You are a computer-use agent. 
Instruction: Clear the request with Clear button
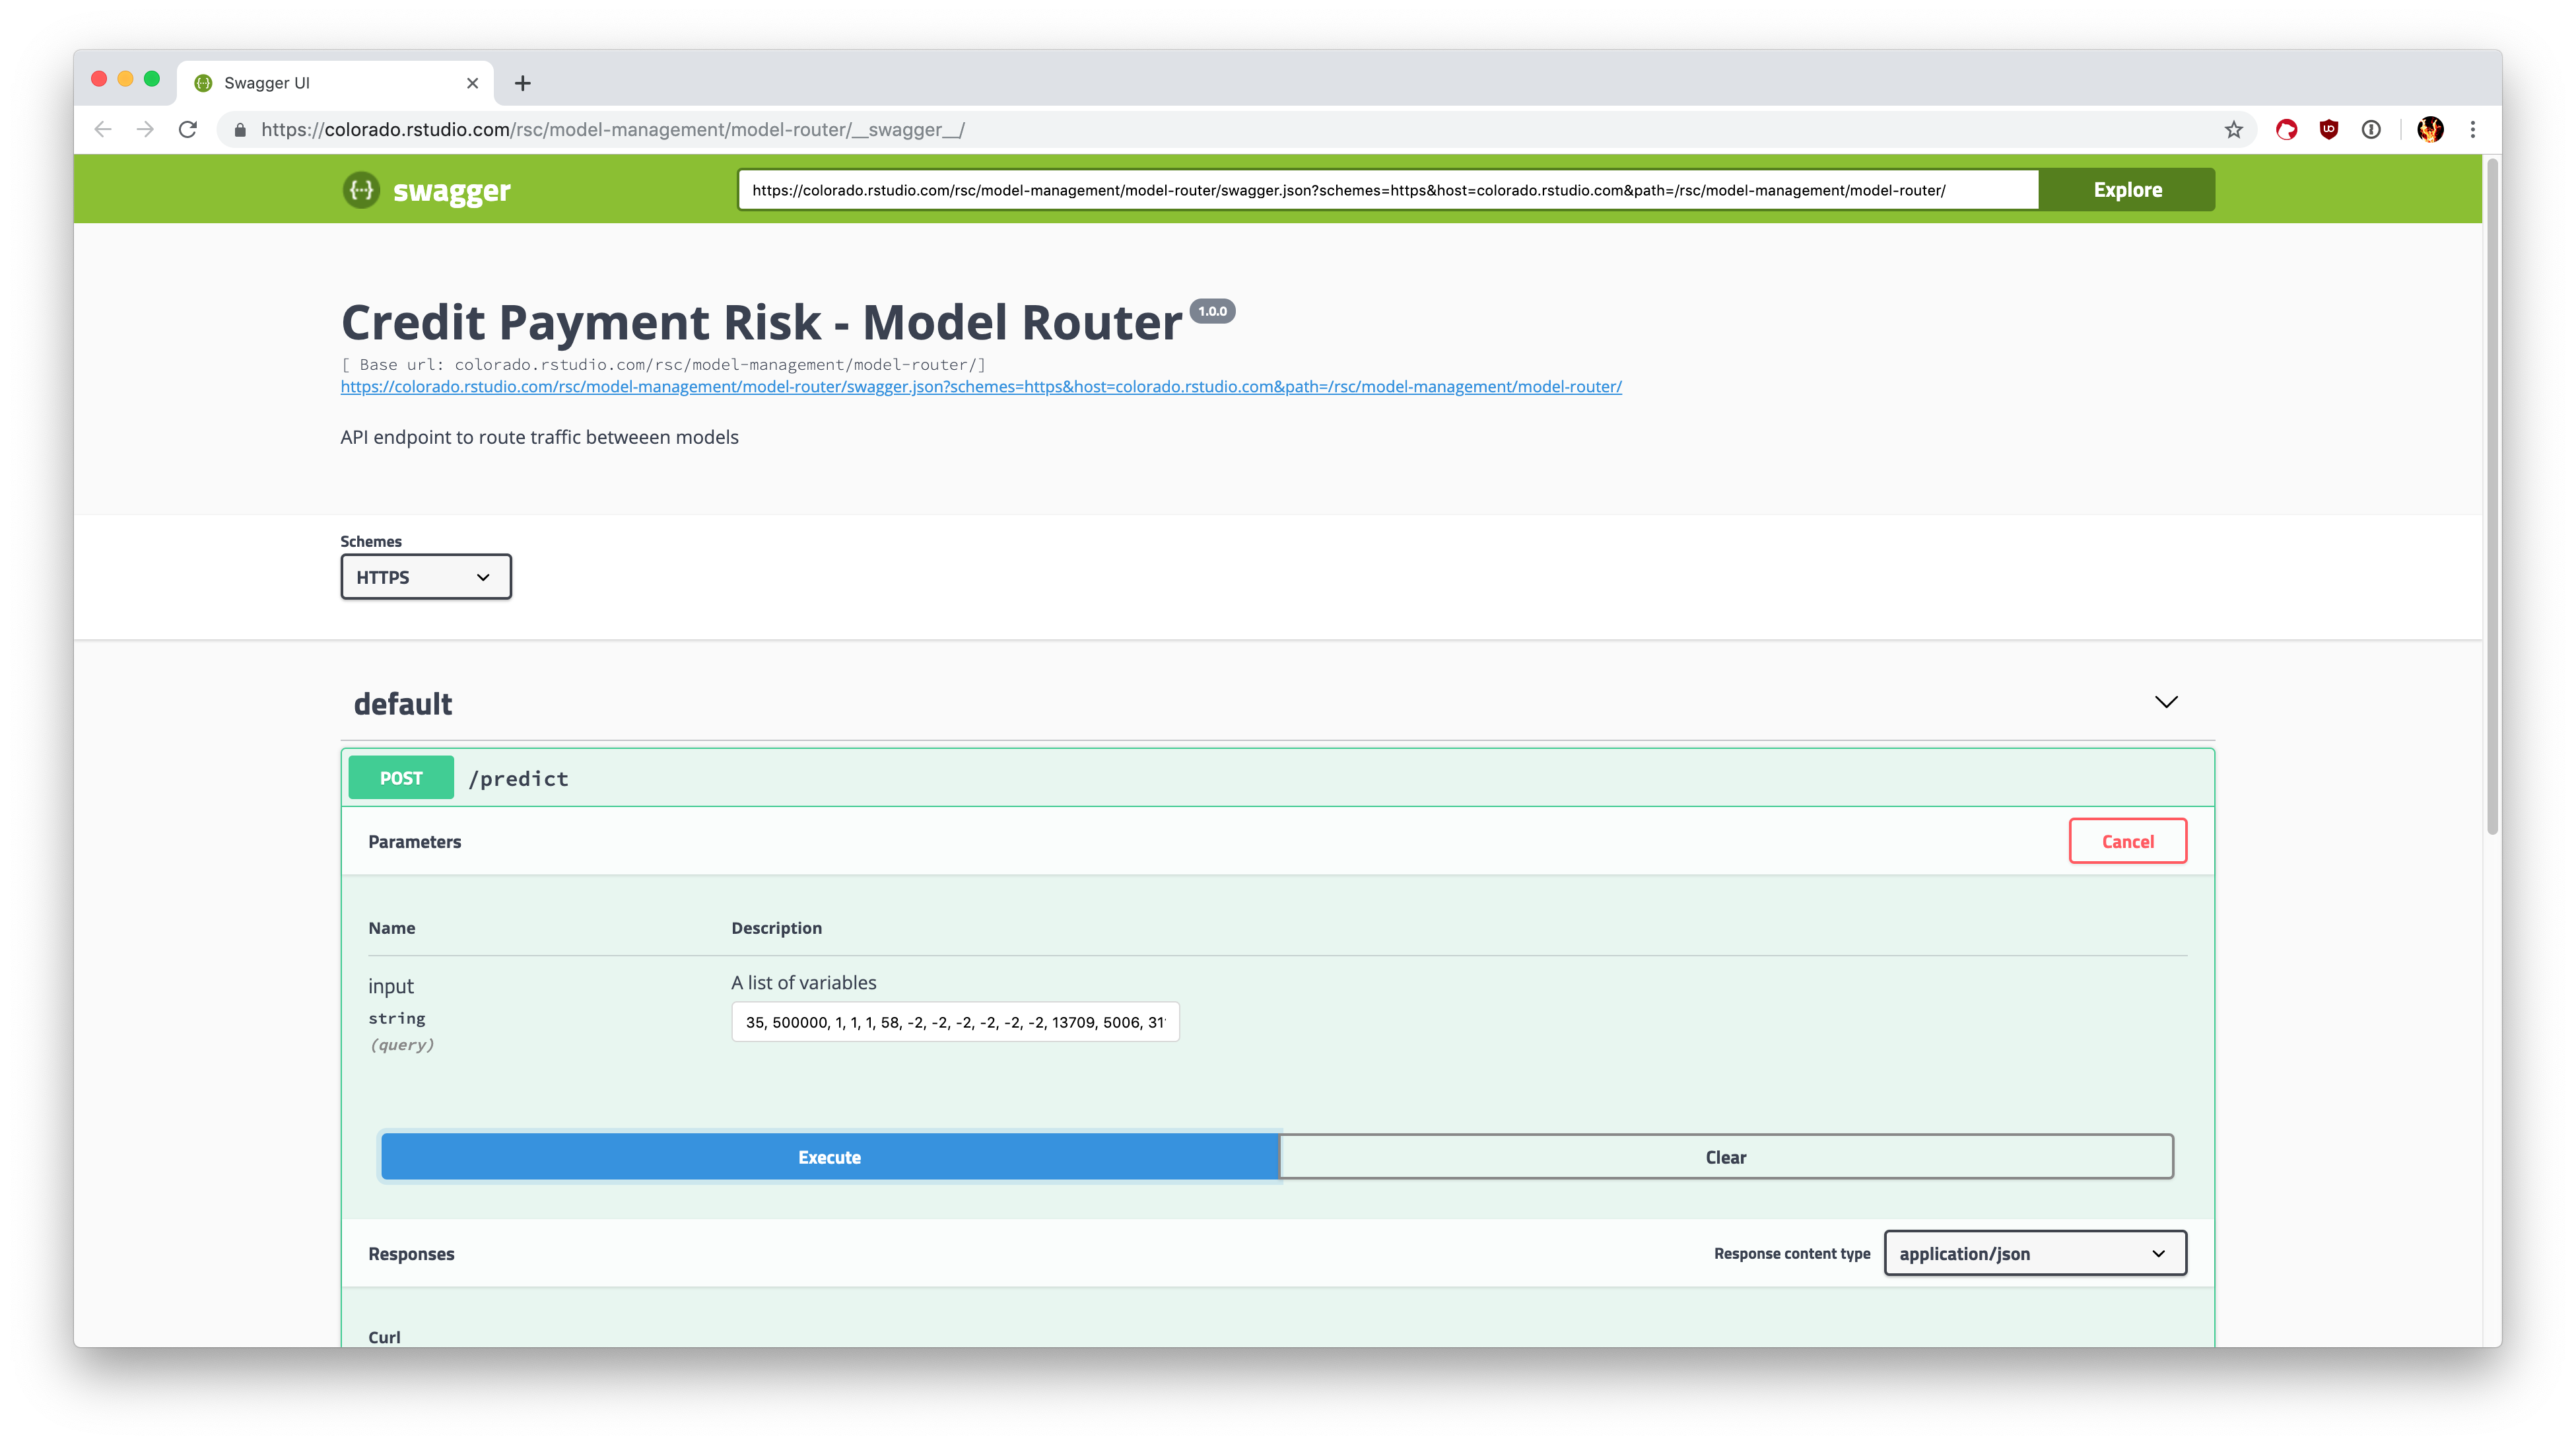pos(1726,1157)
